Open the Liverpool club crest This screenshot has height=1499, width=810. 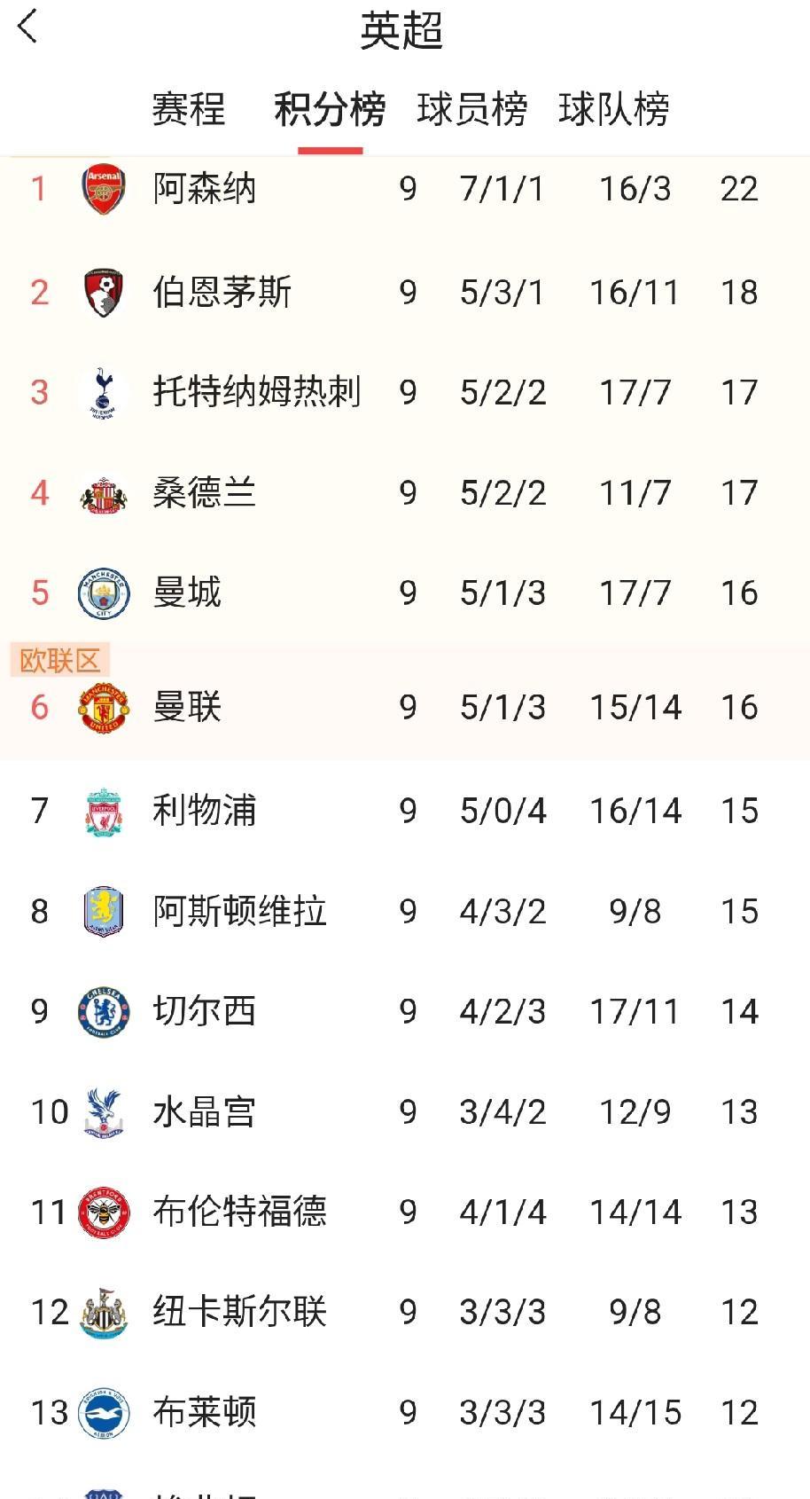[104, 811]
